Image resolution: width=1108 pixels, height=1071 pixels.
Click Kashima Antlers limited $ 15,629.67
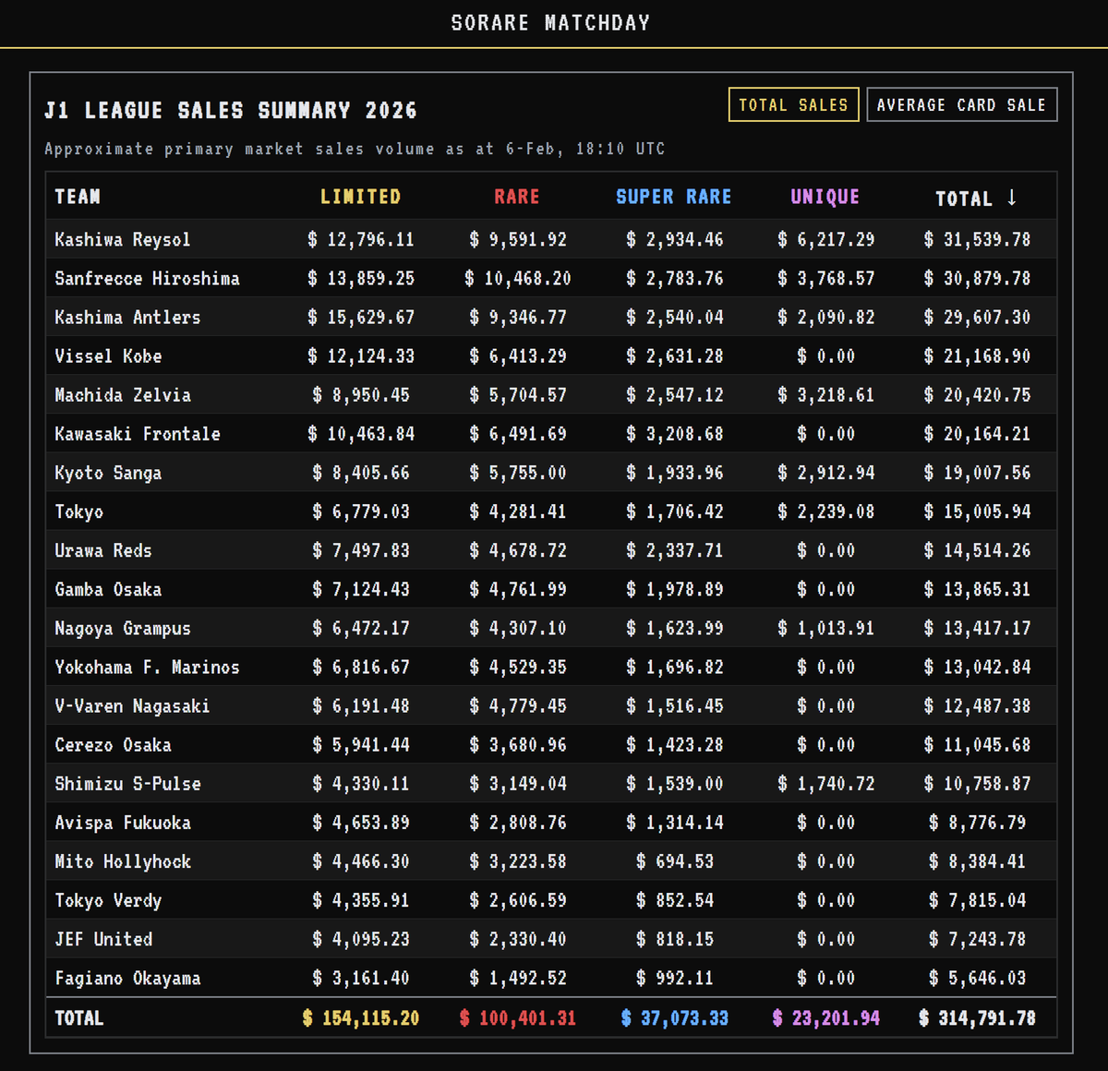click(361, 318)
